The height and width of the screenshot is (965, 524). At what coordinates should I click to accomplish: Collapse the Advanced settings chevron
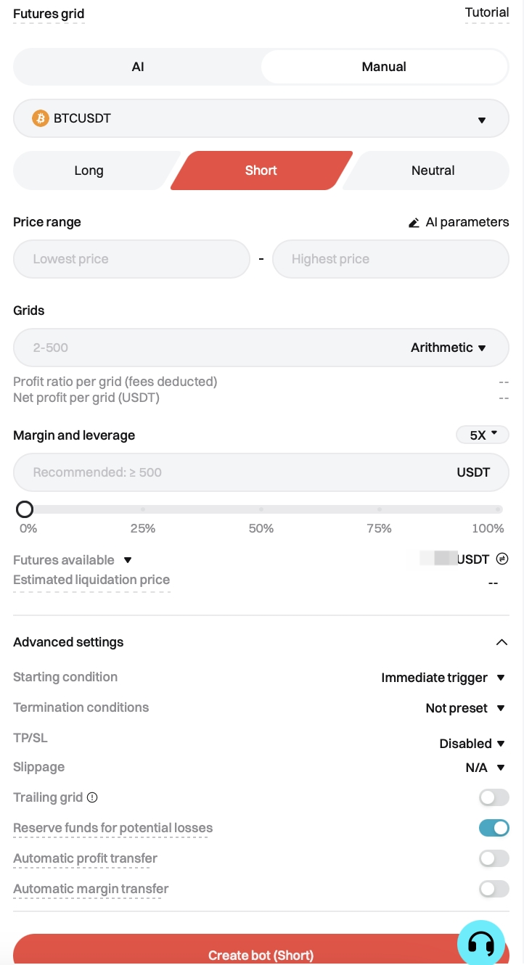tap(501, 642)
